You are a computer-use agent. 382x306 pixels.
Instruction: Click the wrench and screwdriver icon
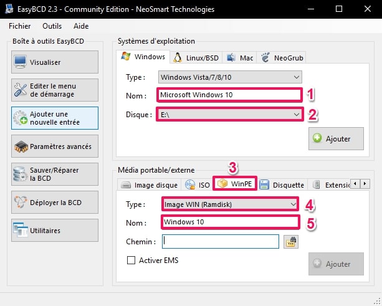click(x=20, y=90)
